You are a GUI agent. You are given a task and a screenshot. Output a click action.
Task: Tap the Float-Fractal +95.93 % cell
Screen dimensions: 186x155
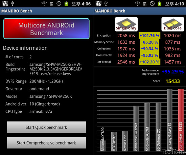[x=149, y=55]
